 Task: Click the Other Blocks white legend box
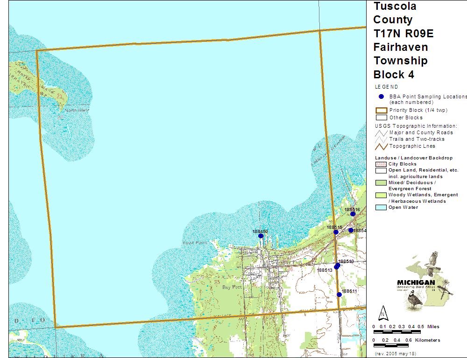click(x=381, y=118)
